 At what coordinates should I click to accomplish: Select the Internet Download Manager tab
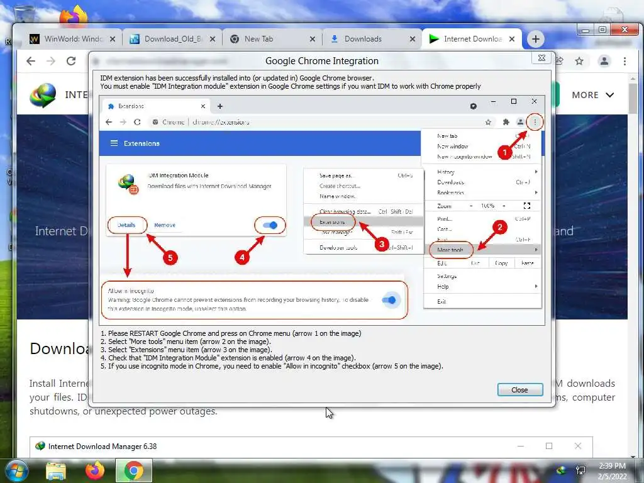472,39
